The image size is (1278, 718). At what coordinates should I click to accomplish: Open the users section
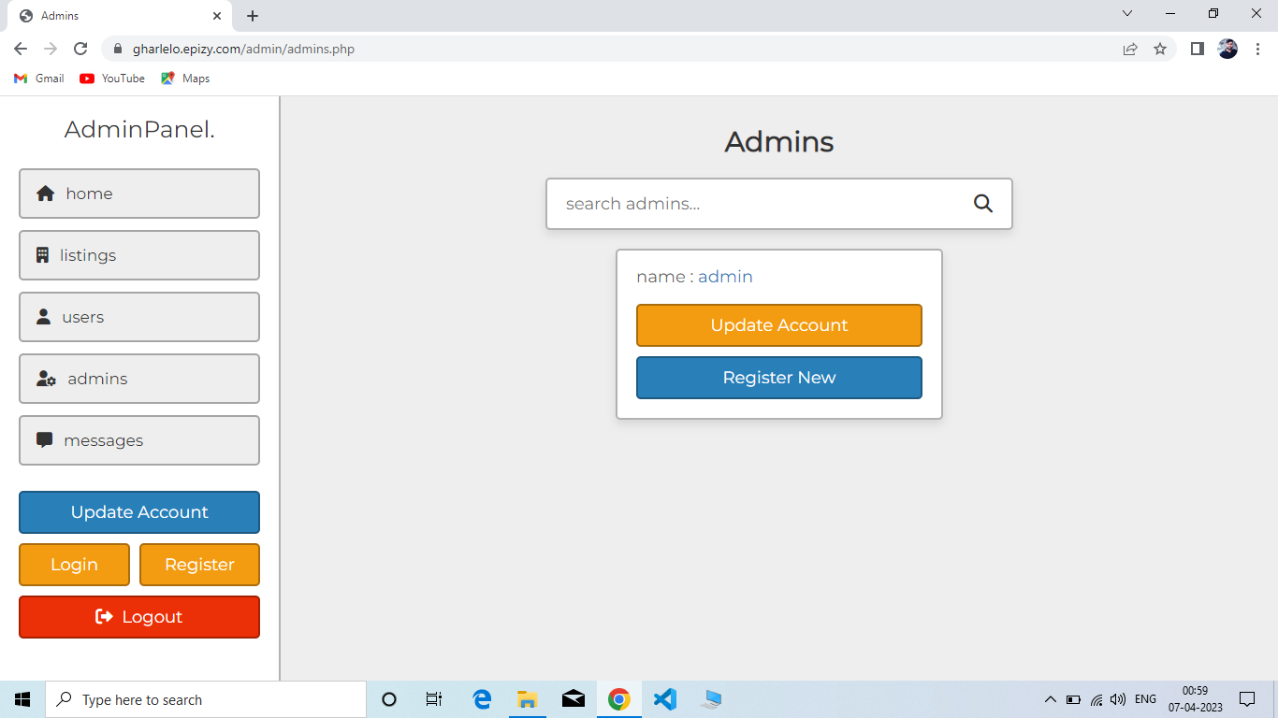139,317
